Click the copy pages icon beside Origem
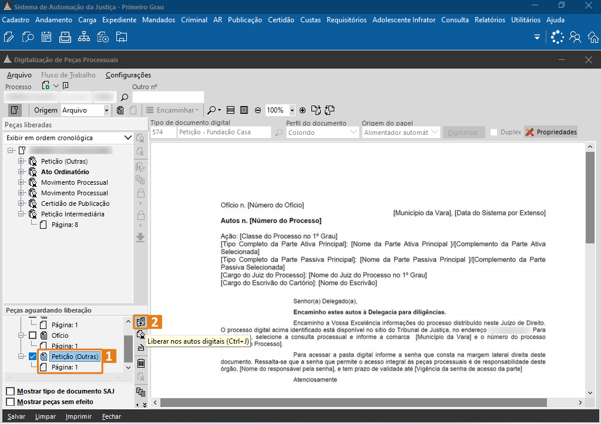 (x=120, y=110)
